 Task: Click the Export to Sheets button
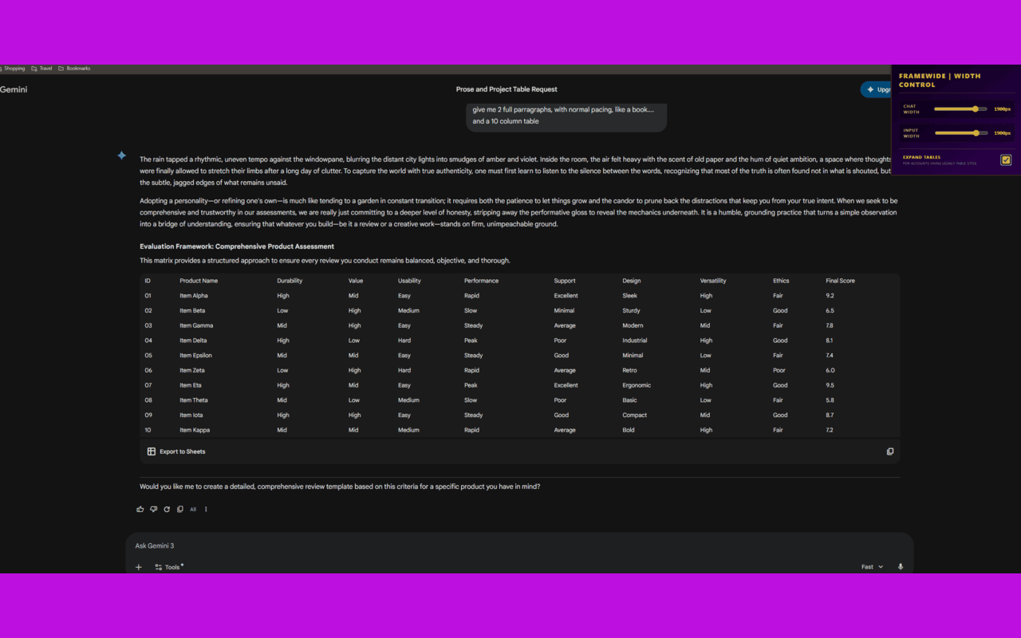click(x=176, y=451)
